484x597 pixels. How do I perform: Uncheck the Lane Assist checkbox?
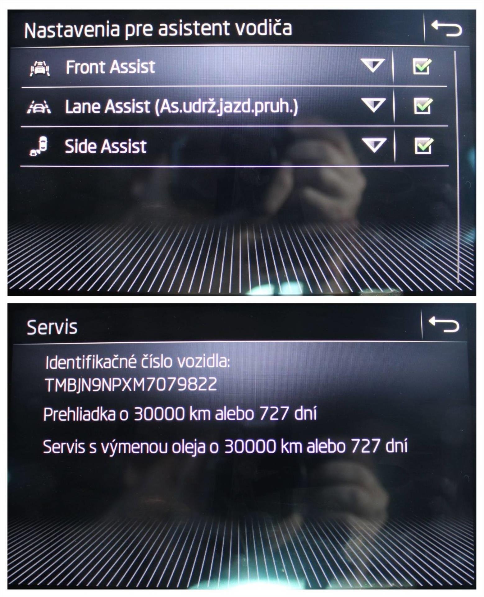[x=423, y=106]
